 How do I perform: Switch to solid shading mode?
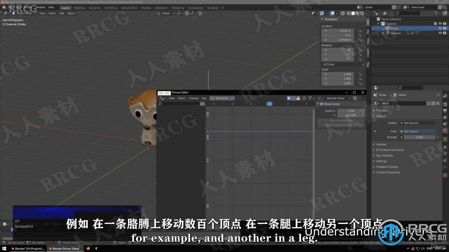[353, 13]
